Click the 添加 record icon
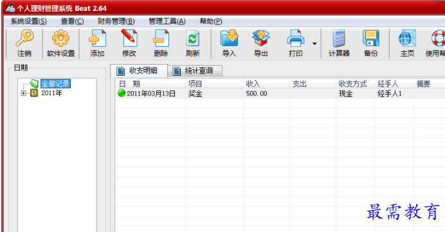The image size is (445, 232). click(97, 38)
